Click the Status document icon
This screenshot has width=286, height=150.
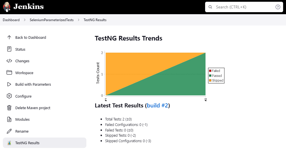[9, 49]
